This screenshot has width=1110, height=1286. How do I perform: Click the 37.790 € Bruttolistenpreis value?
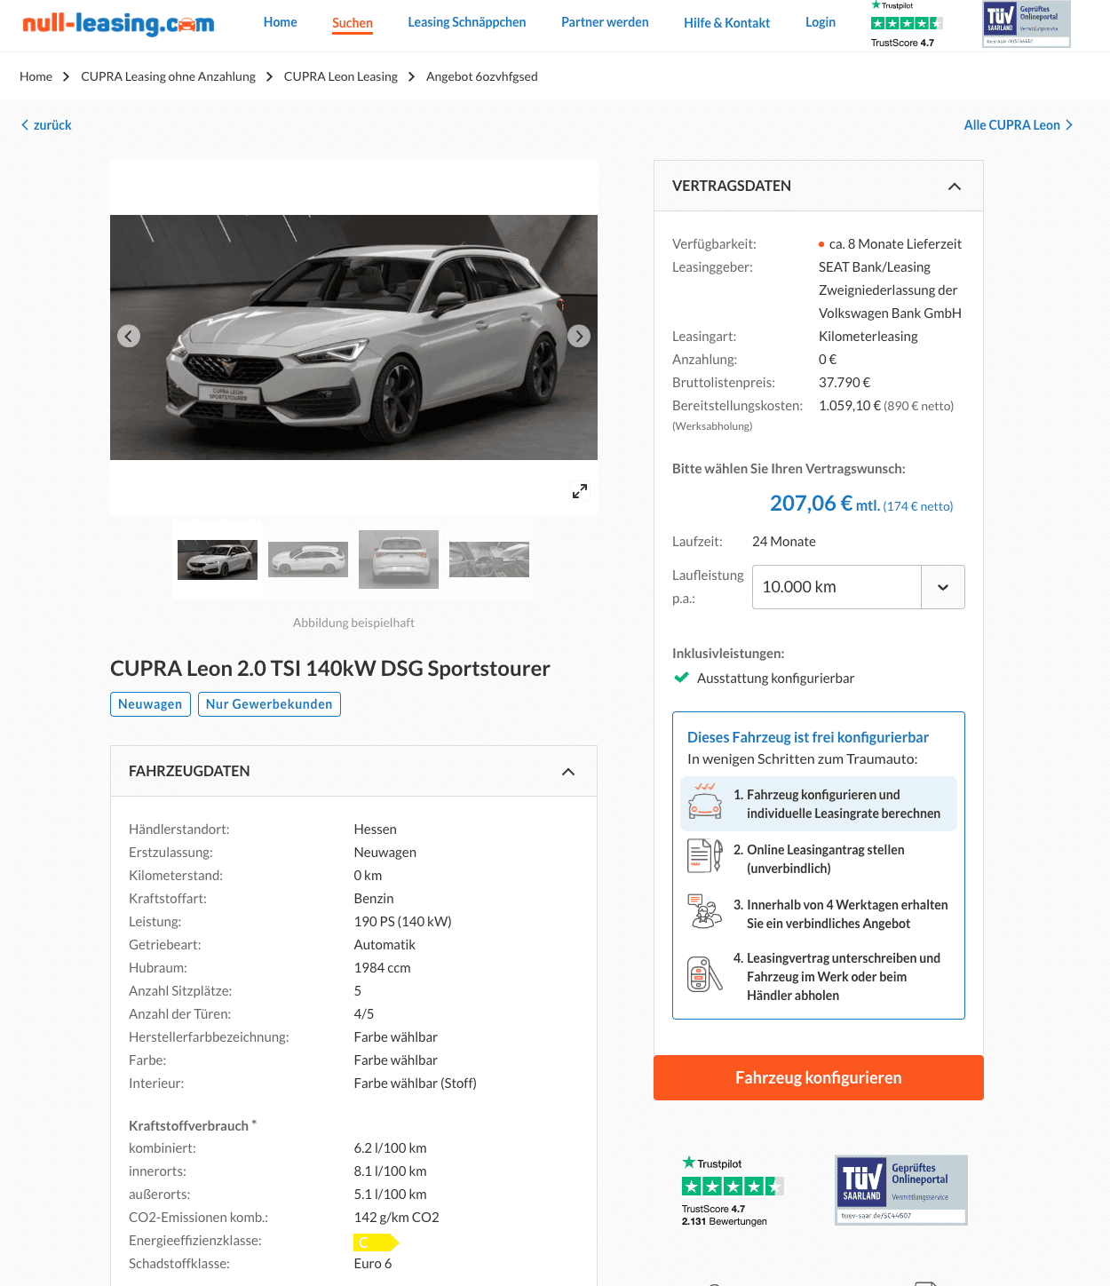tap(844, 383)
